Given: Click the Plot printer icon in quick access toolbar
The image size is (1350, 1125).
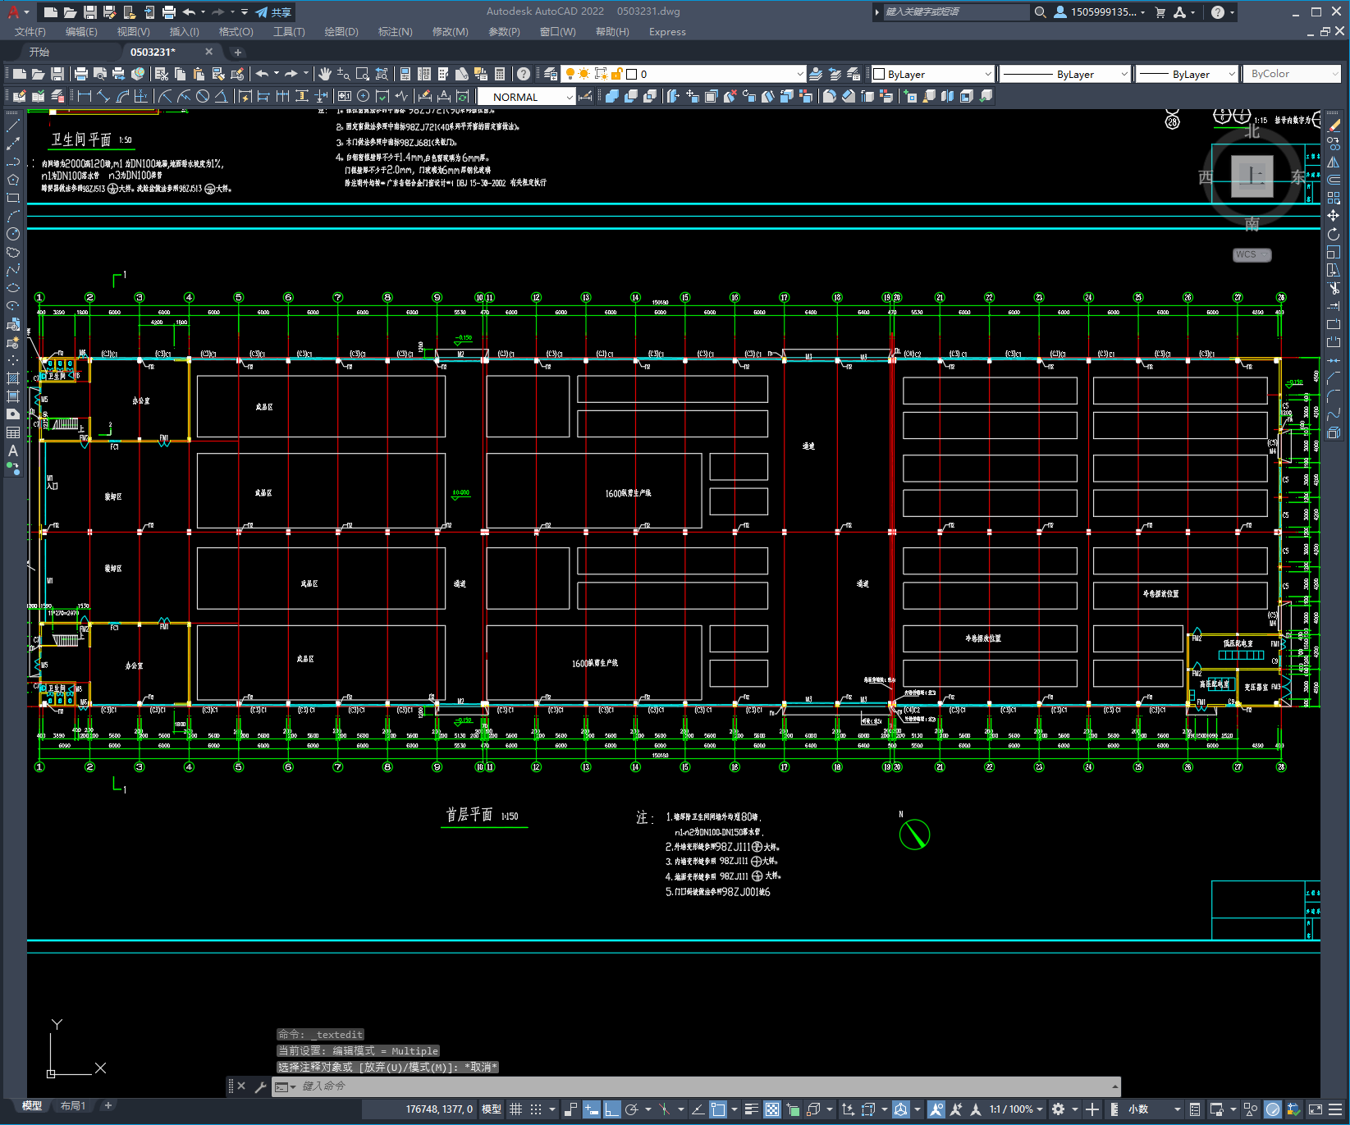Looking at the screenshot, I should pos(169,12).
